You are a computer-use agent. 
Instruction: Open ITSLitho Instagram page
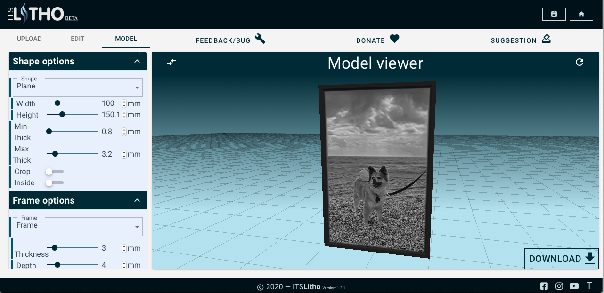coord(559,286)
